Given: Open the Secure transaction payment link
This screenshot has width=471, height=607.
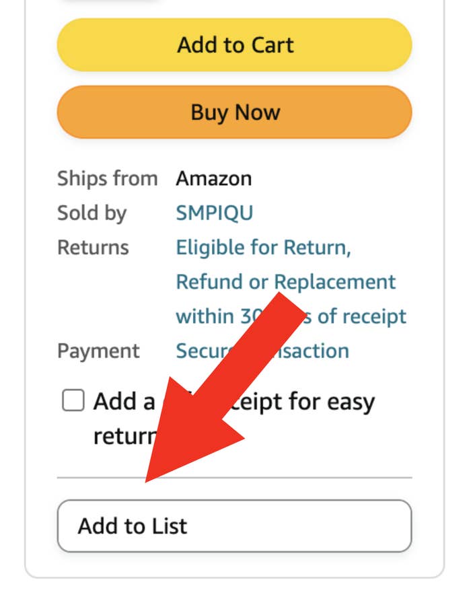Looking at the screenshot, I should (x=195, y=351).
